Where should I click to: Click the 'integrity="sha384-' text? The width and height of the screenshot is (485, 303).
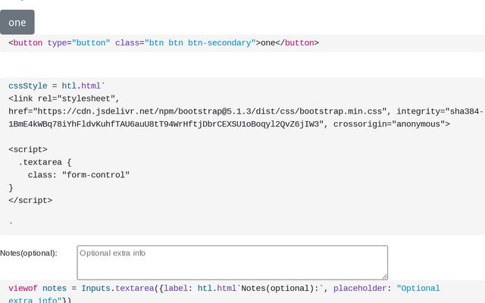coord(440,111)
